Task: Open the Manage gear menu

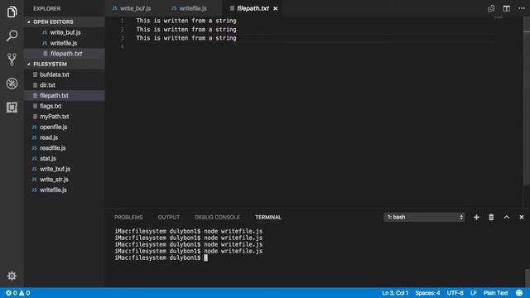Action: [12, 276]
